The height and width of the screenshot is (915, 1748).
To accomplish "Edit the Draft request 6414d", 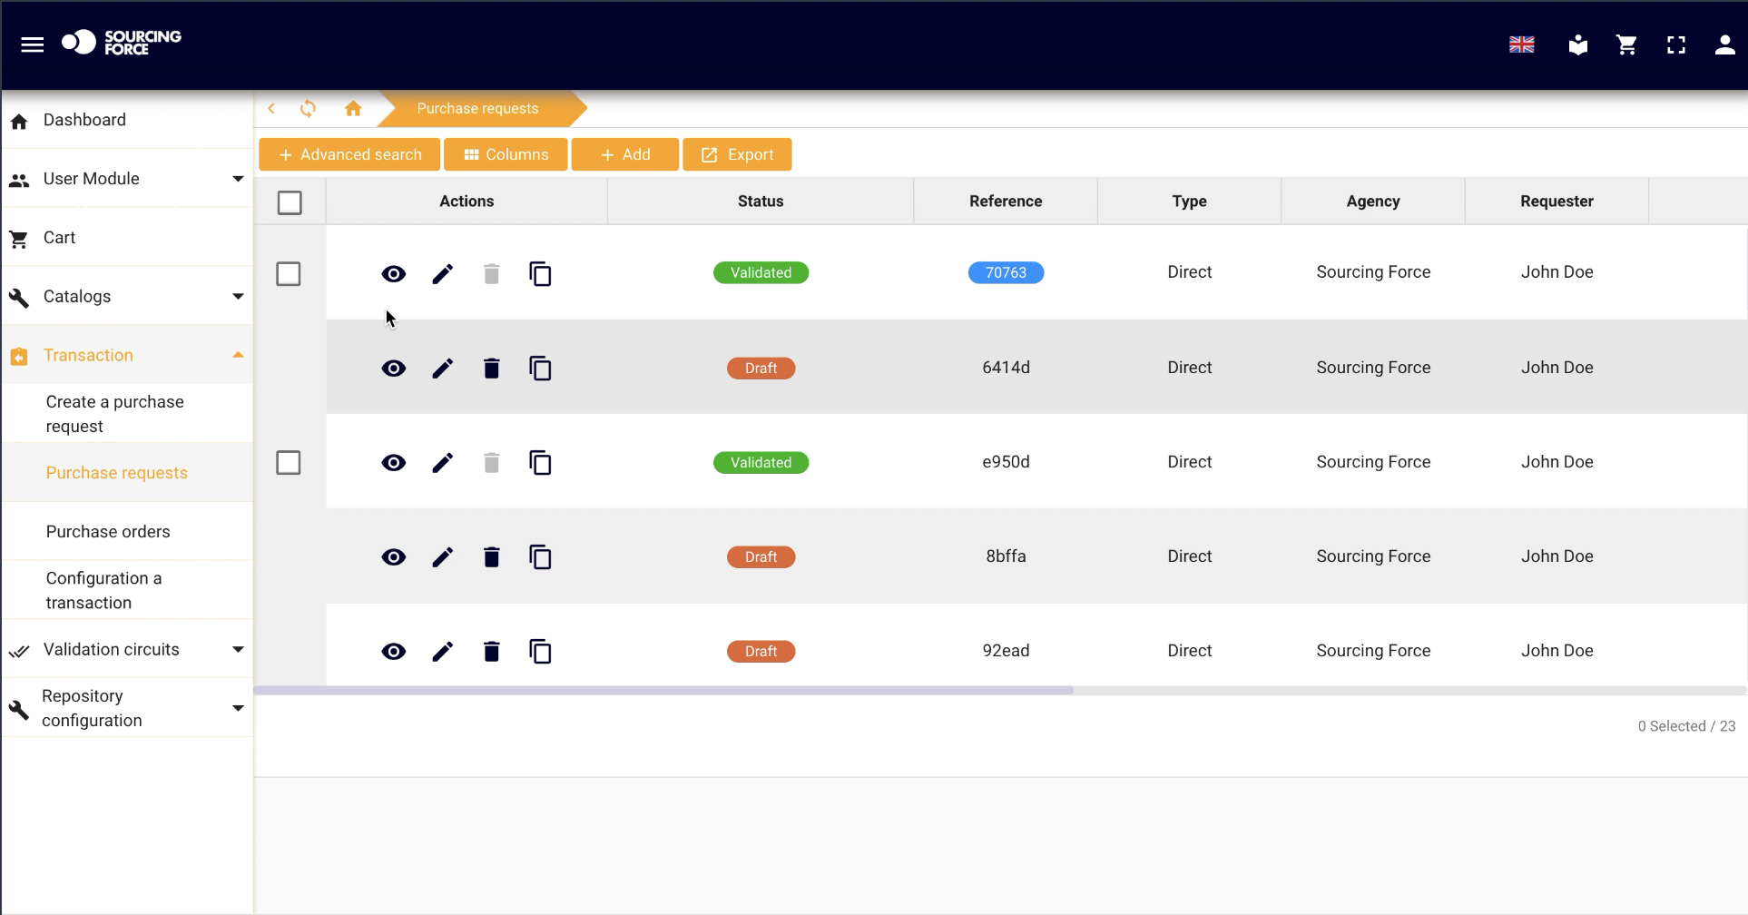I will coord(443,368).
